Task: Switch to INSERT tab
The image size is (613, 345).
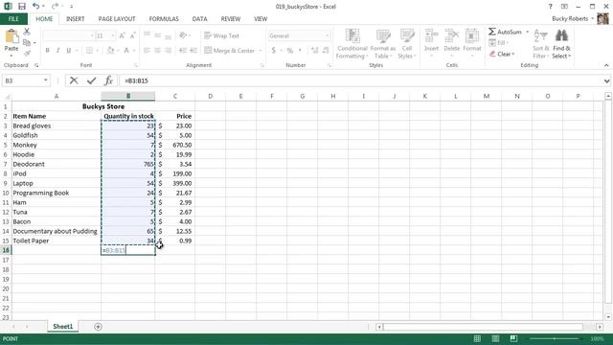Action: tap(75, 19)
